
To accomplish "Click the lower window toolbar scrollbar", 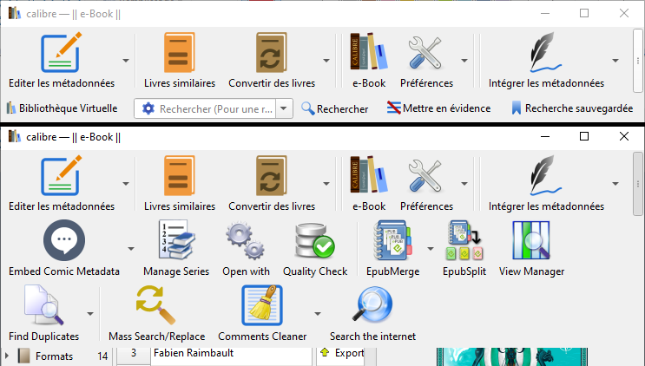I will 637,184.
